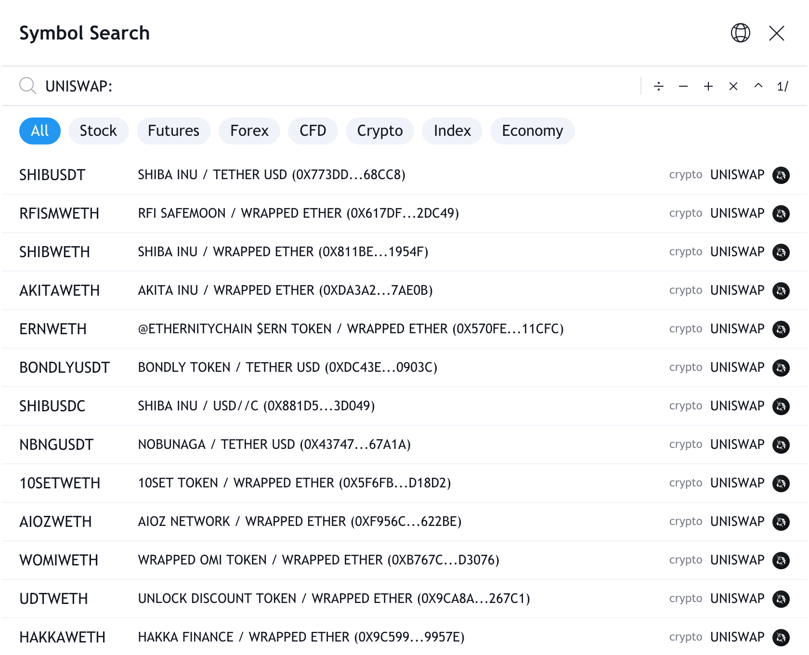This screenshot has width=809, height=655.
Task: Open the ERNWETH symbol
Action: pyautogui.click(x=404, y=329)
